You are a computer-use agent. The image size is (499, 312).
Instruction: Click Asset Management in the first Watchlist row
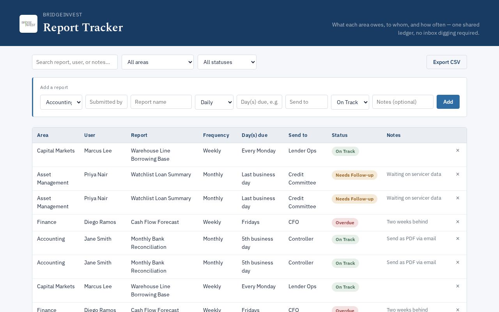pyautogui.click(x=53, y=179)
